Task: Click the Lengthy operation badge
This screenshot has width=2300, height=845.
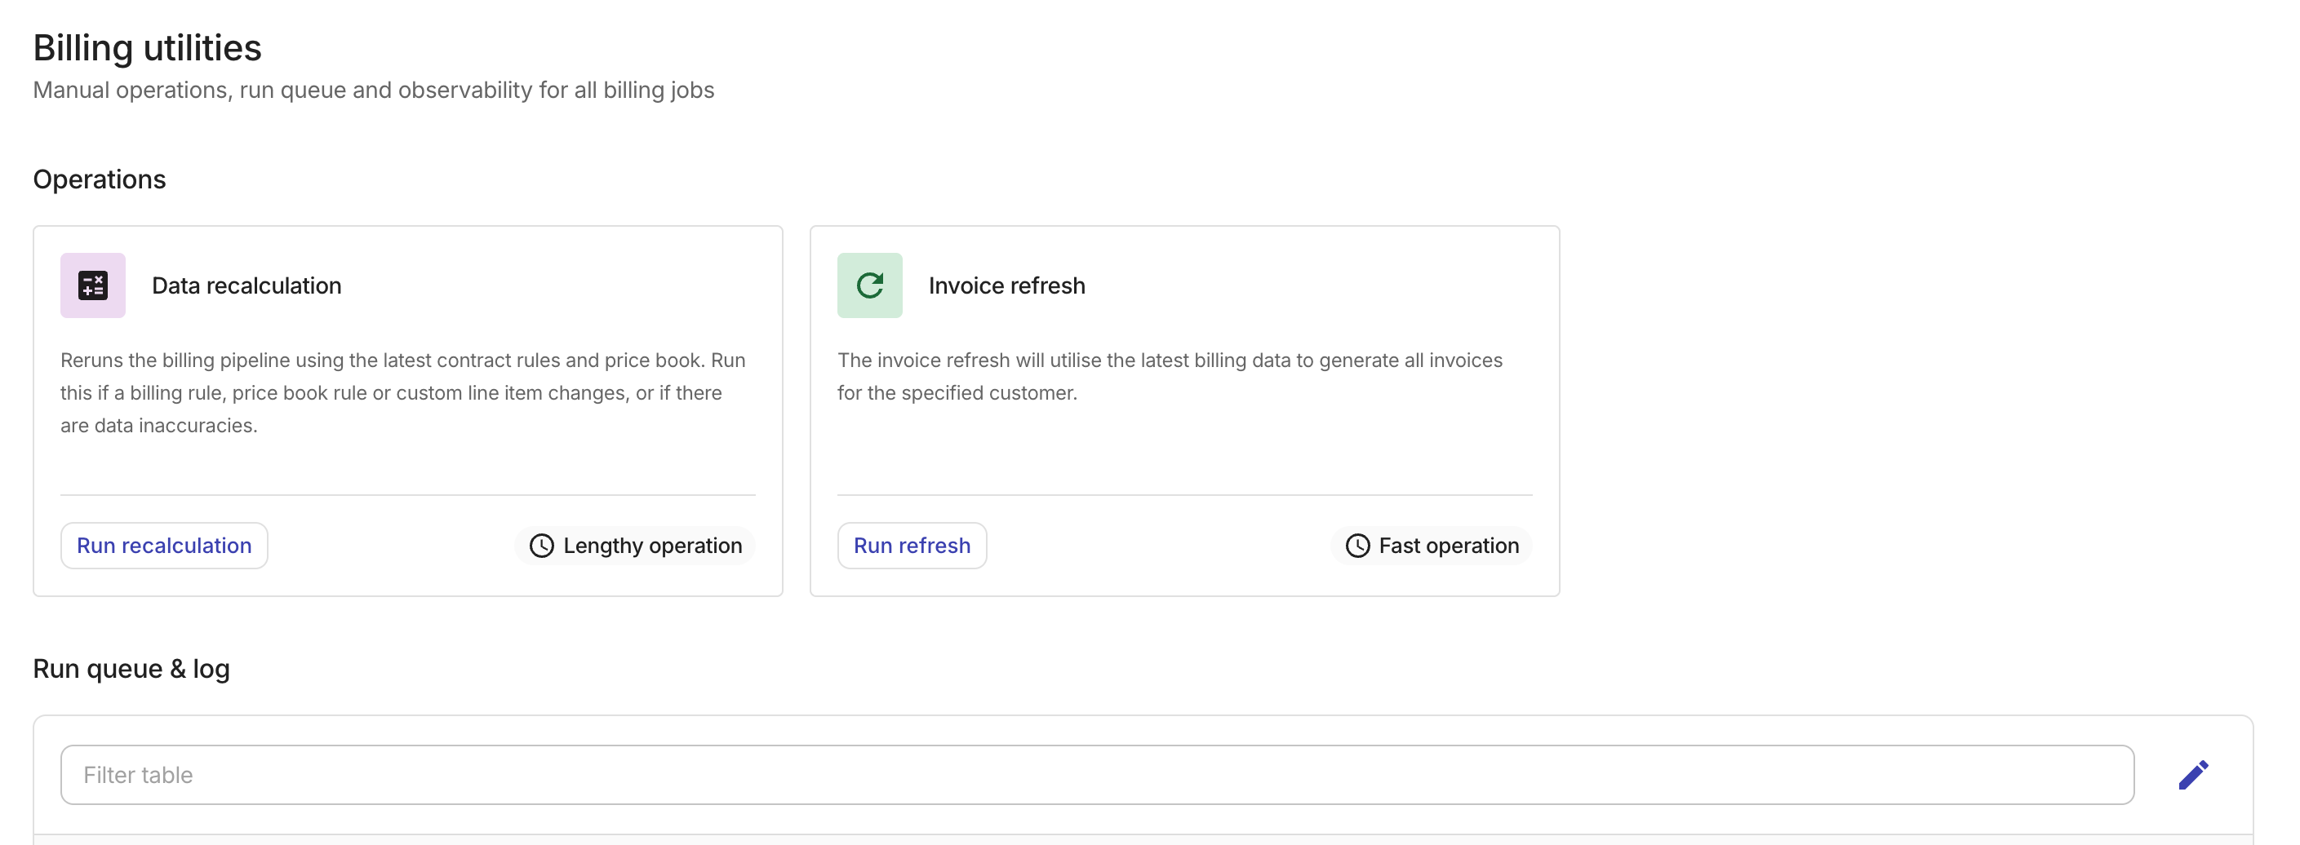Action: click(635, 546)
